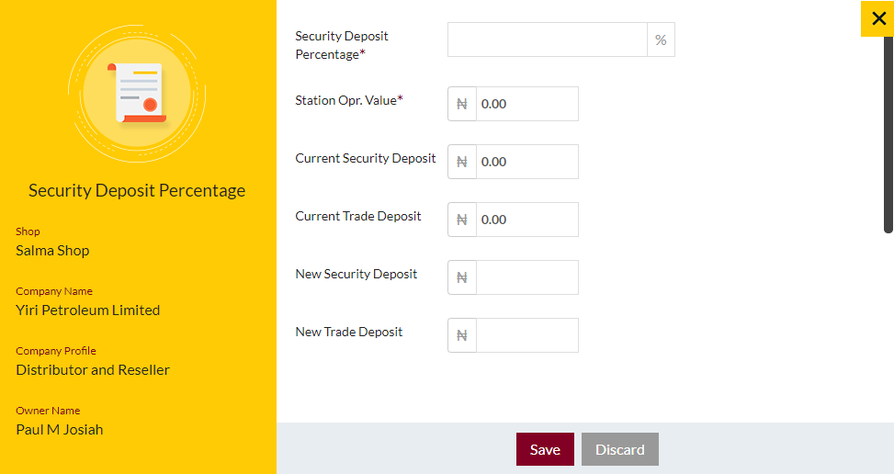Click Naira icon beside Station Opr. Value
Screen dimensions: 894x474
(462, 104)
